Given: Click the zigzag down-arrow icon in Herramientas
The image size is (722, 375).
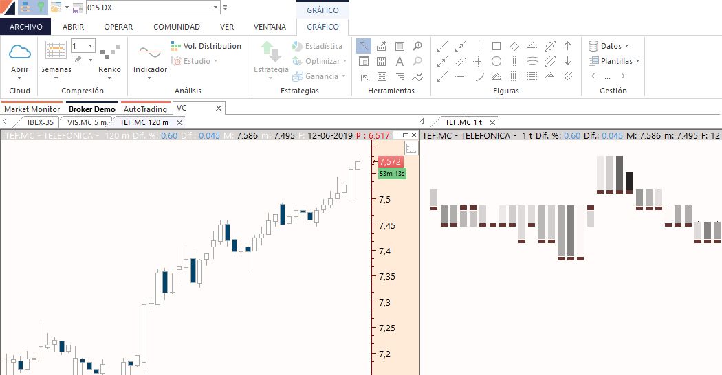Looking at the screenshot, I should coord(417,76).
